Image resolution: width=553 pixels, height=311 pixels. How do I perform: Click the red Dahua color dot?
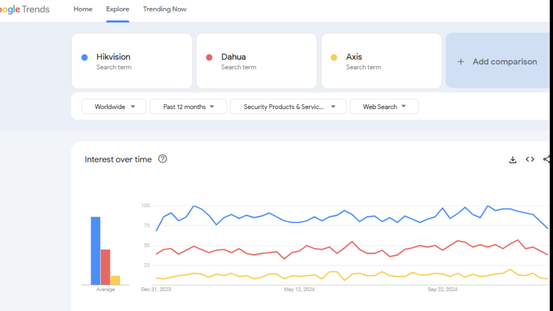[209, 58]
